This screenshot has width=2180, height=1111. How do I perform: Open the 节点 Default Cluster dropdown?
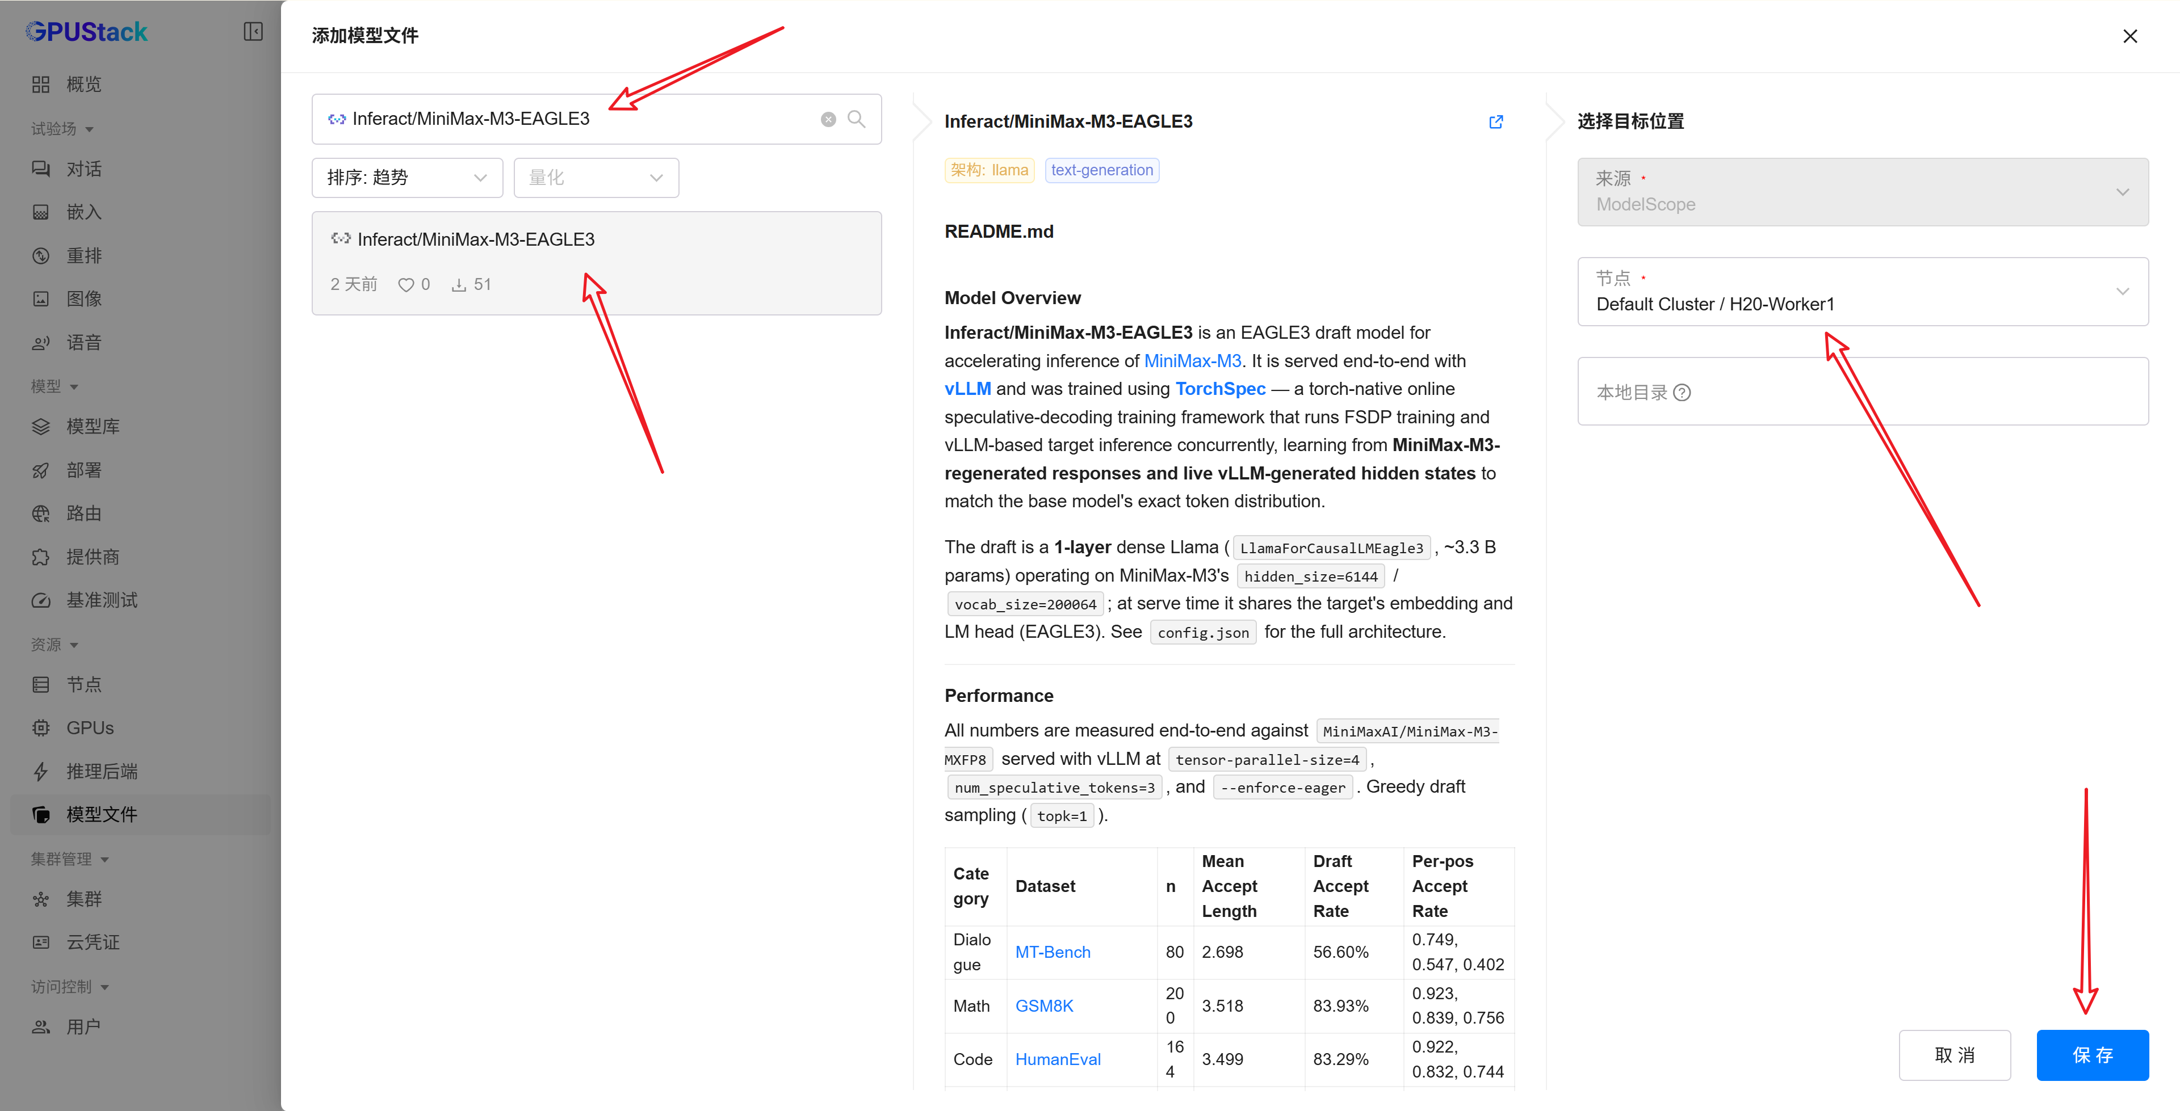[1863, 292]
